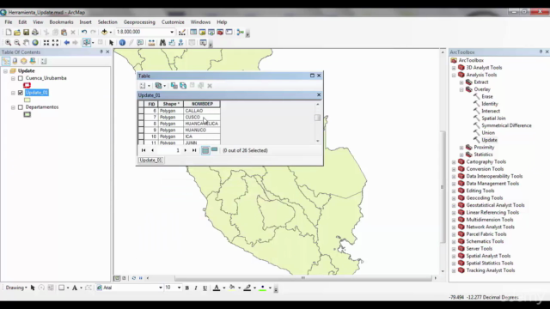Image resolution: width=550 pixels, height=309 pixels.
Task: Open the Bookmarks menu
Action: click(x=61, y=22)
